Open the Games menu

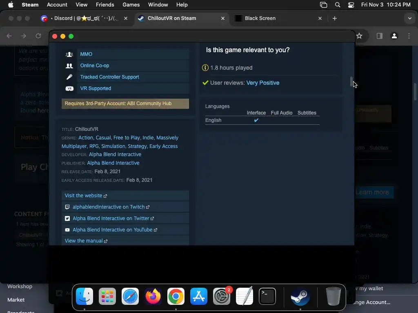coord(131,5)
